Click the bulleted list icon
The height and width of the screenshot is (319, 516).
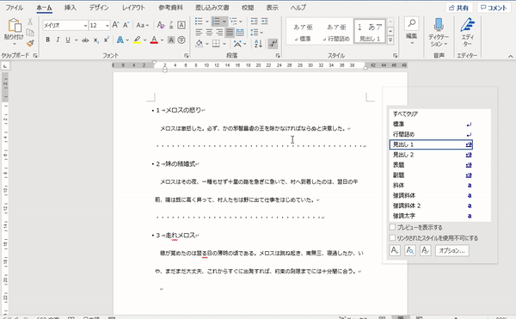coord(199,21)
